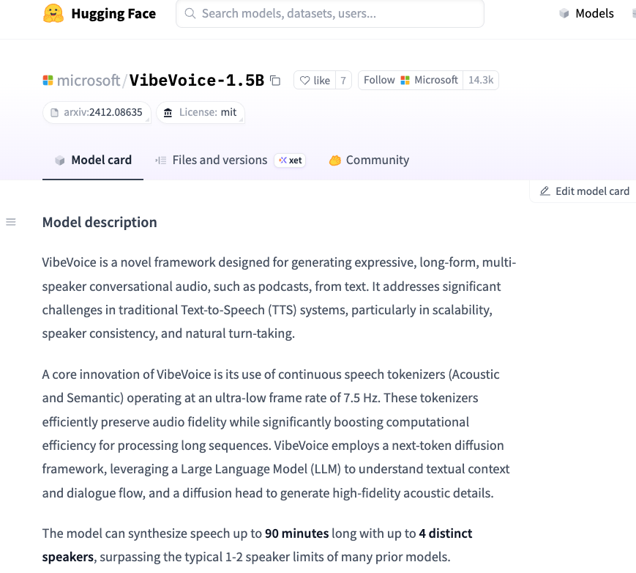Open the 14.3k followers count
Screen dimensions: 636x573
481,81
